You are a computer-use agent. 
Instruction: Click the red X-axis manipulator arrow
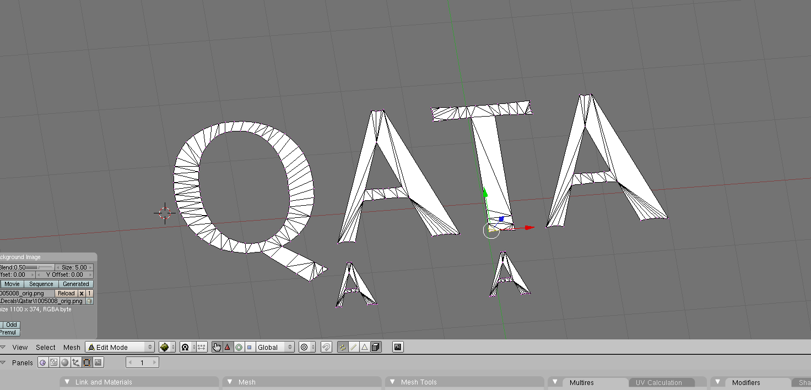click(x=529, y=227)
